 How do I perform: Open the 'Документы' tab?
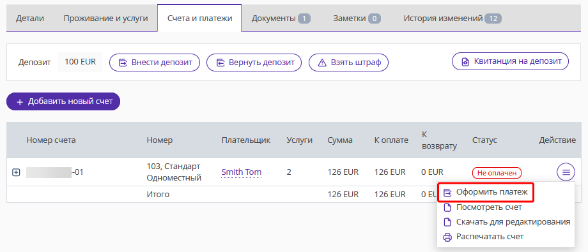(281, 19)
